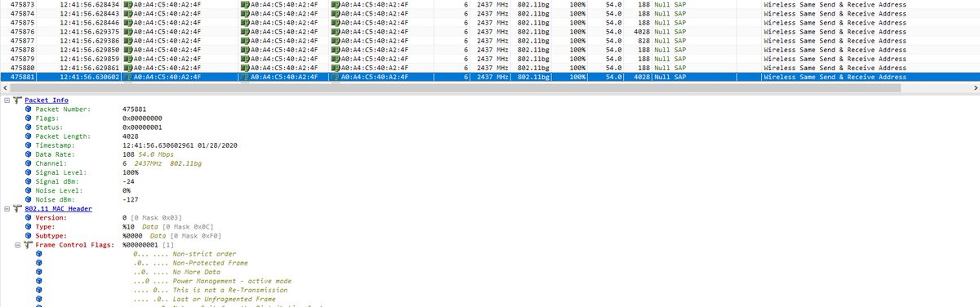The height and width of the screenshot is (307, 980).
Task: Select packet row 475879
Action: (490, 58)
